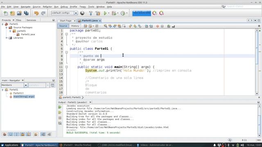Open the default config dropdown
Screen dimensions: 262x147
coord(76,13)
